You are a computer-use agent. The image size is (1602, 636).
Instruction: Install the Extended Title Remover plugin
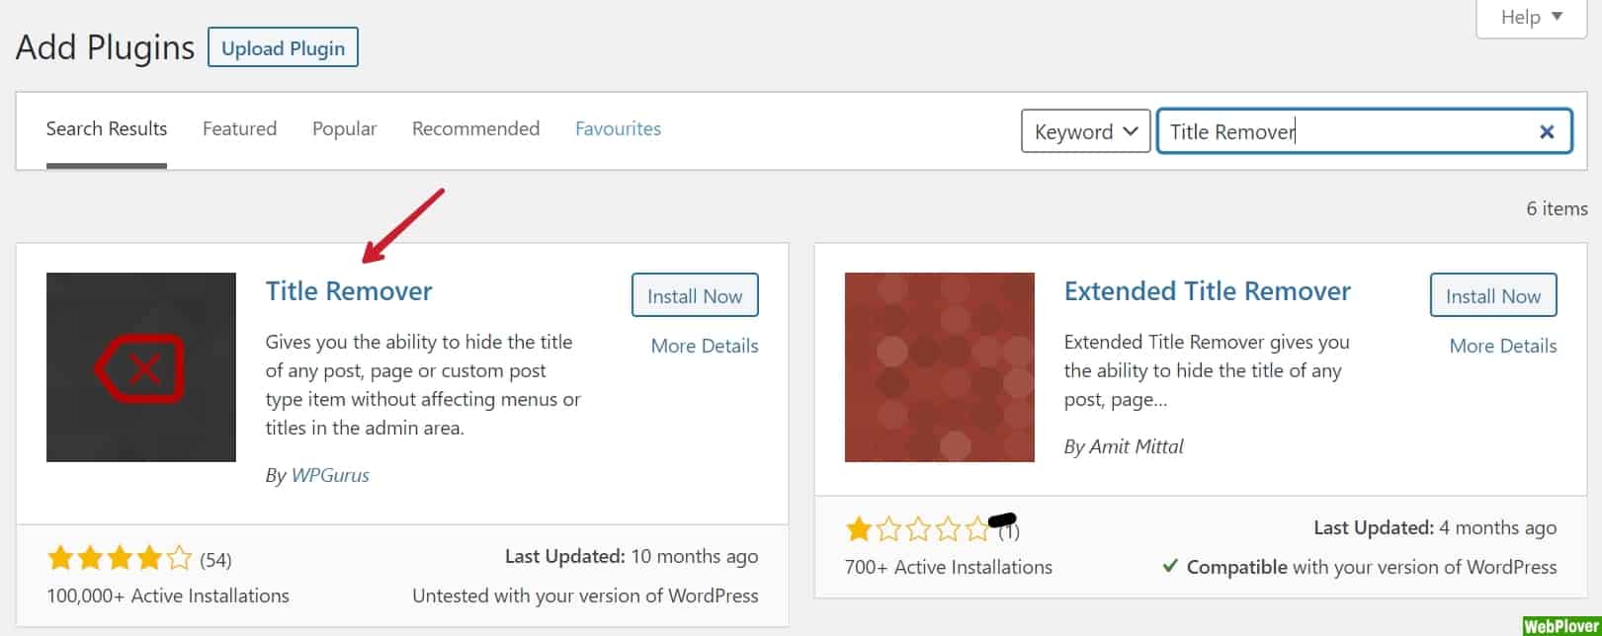1492,296
